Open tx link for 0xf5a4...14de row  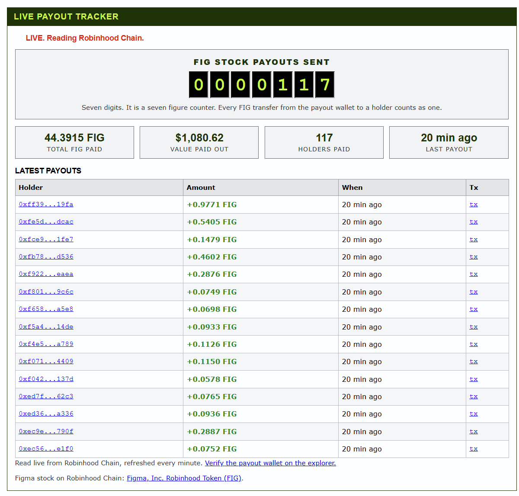[474, 326]
